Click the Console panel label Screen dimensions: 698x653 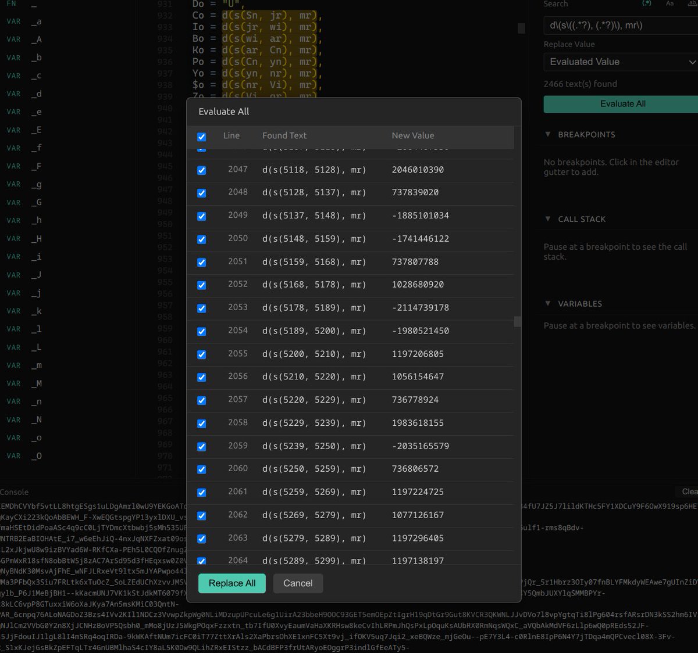(x=14, y=492)
